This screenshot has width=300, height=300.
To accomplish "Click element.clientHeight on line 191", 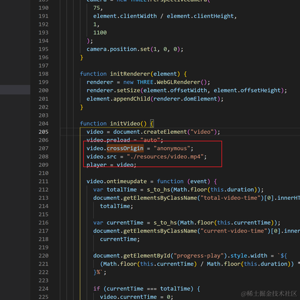I will 200,16.
